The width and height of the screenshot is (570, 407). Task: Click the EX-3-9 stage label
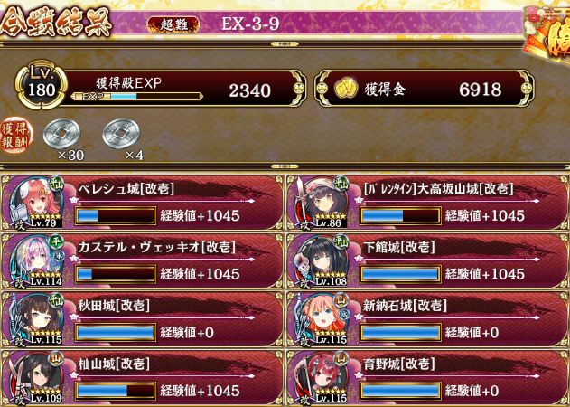pyautogui.click(x=250, y=24)
